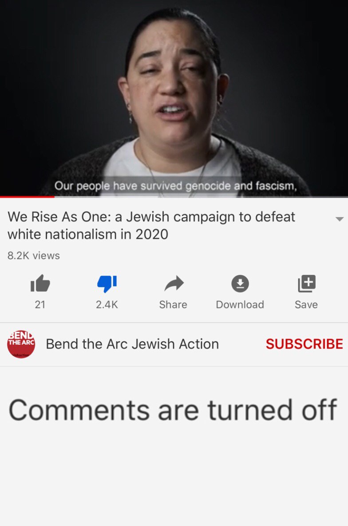Viewport: 348px width, 526px height.
Task: Tap the 2.4K dislikes count
Action: tap(107, 304)
